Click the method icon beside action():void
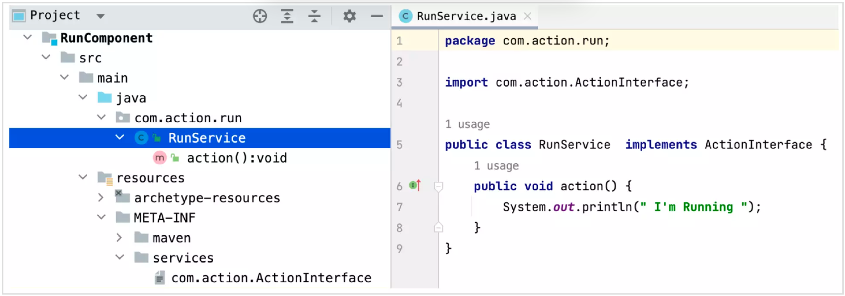 coord(159,158)
